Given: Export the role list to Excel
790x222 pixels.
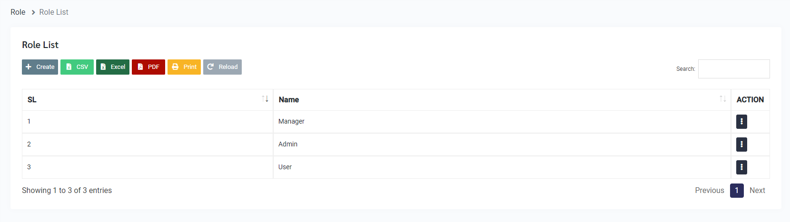Looking at the screenshot, I should 113,67.
